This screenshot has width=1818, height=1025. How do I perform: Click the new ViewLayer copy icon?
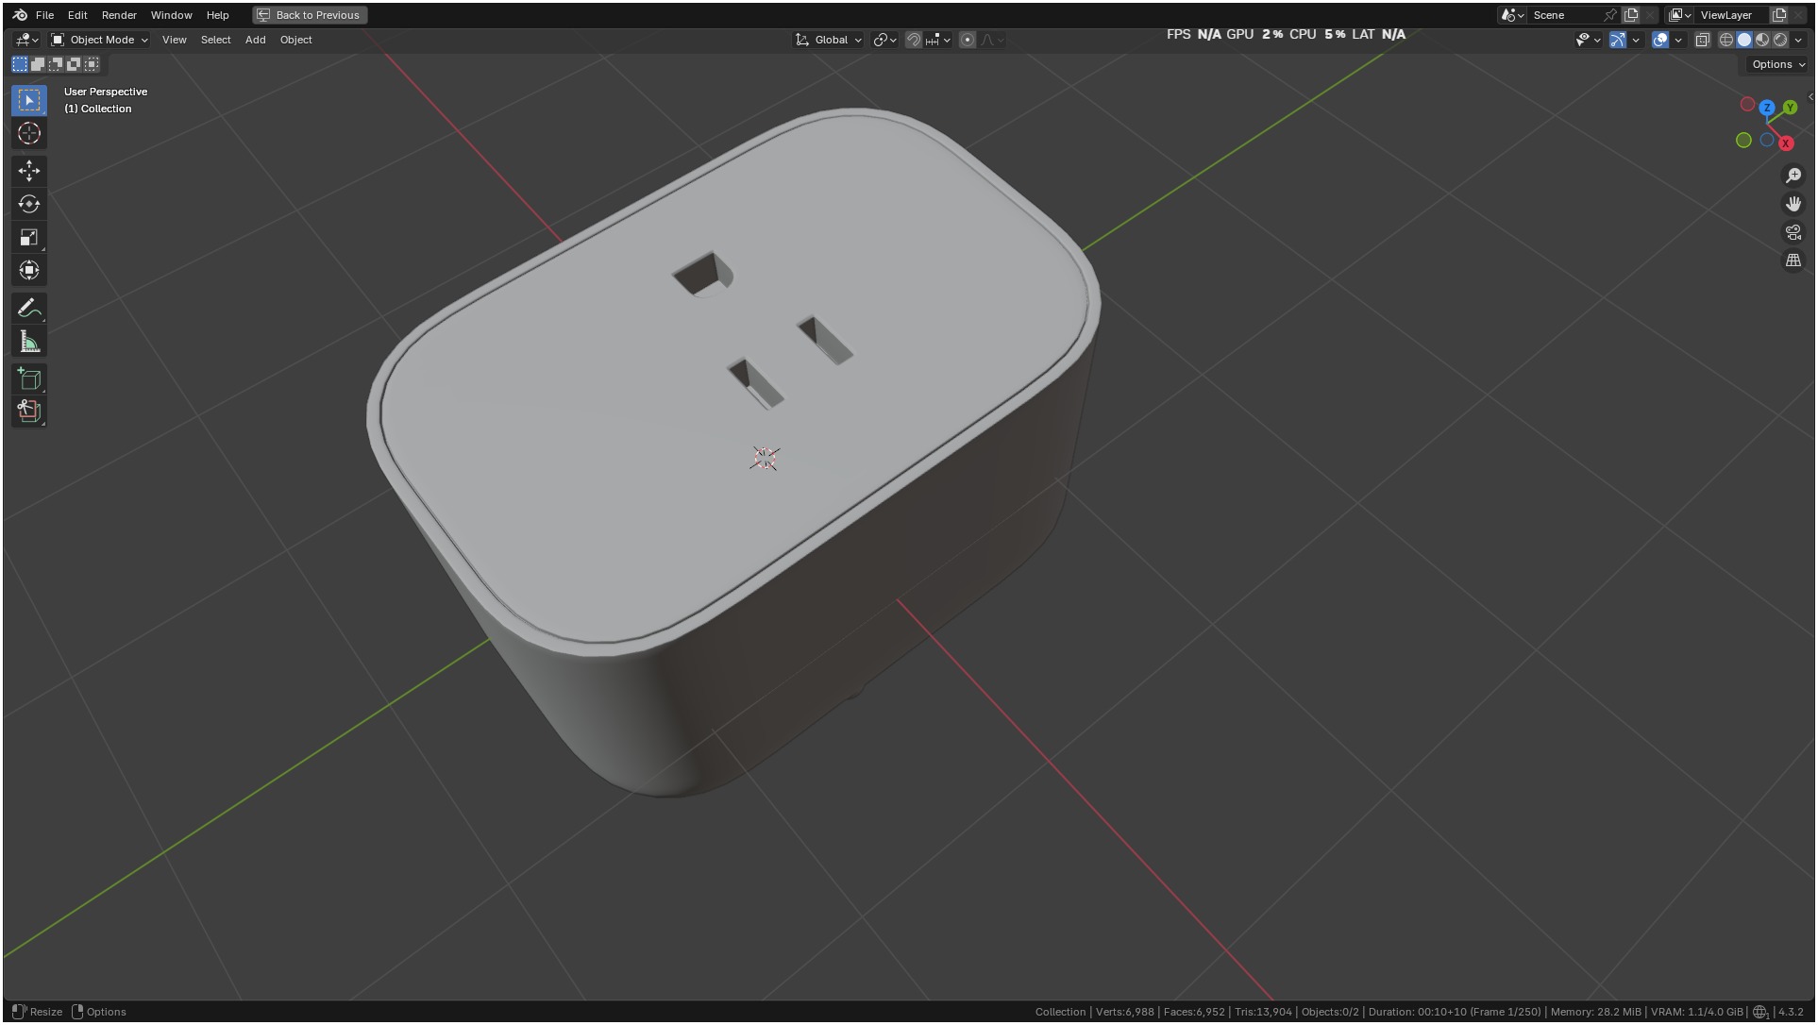click(x=1779, y=15)
